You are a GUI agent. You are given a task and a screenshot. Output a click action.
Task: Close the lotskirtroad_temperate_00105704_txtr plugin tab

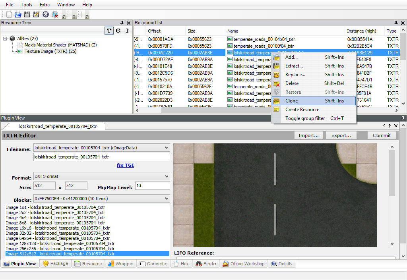pos(396,126)
